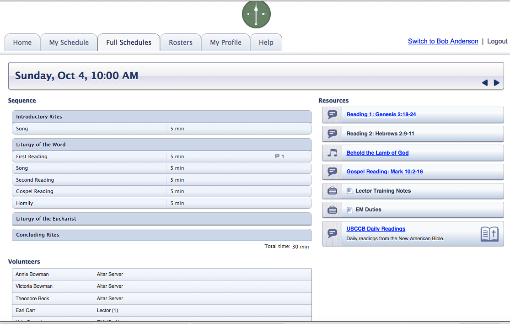Open the Rosters tab

(x=181, y=43)
